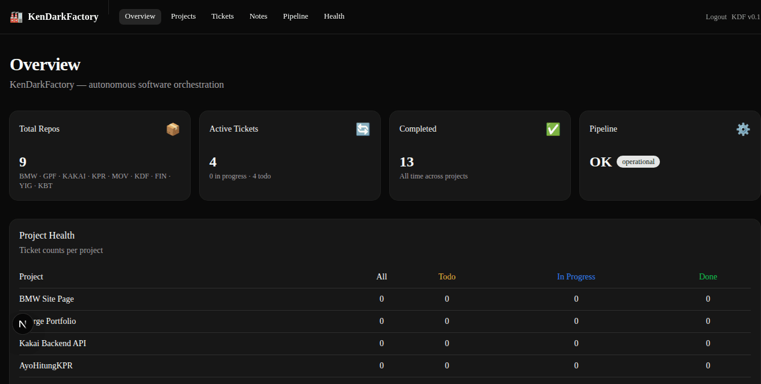Viewport: 761px width, 384px height.
Task: Click the '0 in progress · 4 todo' text
Action: 240,176
